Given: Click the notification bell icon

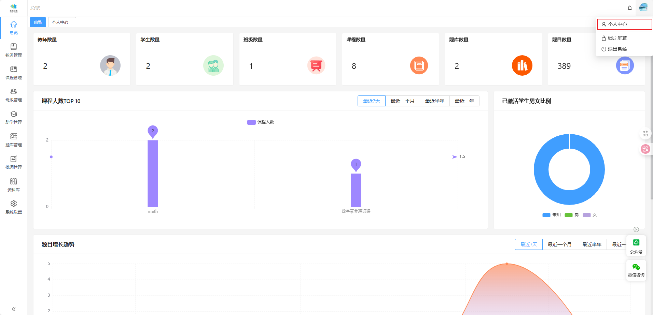Looking at the screenshot, I should [x=630, y=8].
